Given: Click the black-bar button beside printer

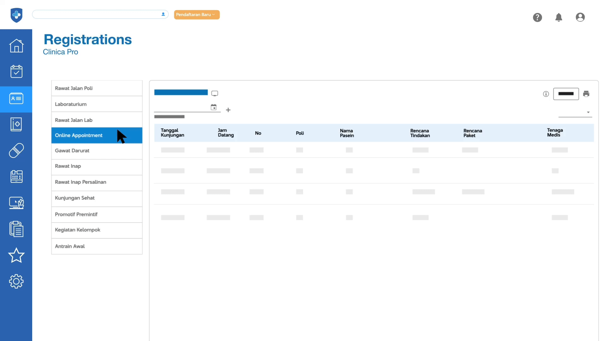Looking at the screenshot, I should coord(566,94).
